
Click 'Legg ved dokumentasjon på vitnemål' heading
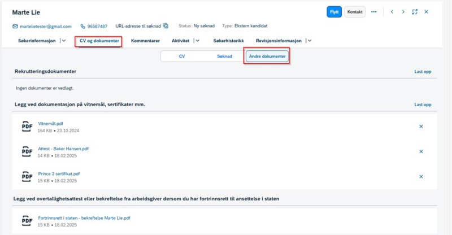[80, 105]
